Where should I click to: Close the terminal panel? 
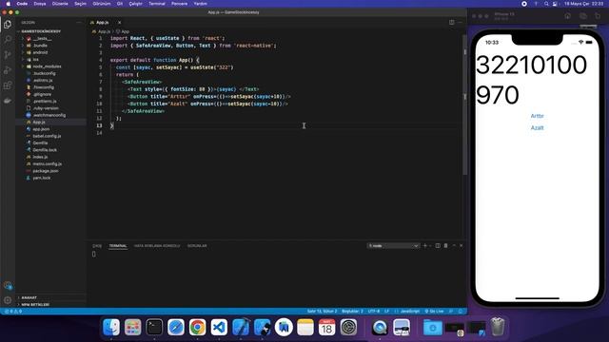click(x=461, y=245)
